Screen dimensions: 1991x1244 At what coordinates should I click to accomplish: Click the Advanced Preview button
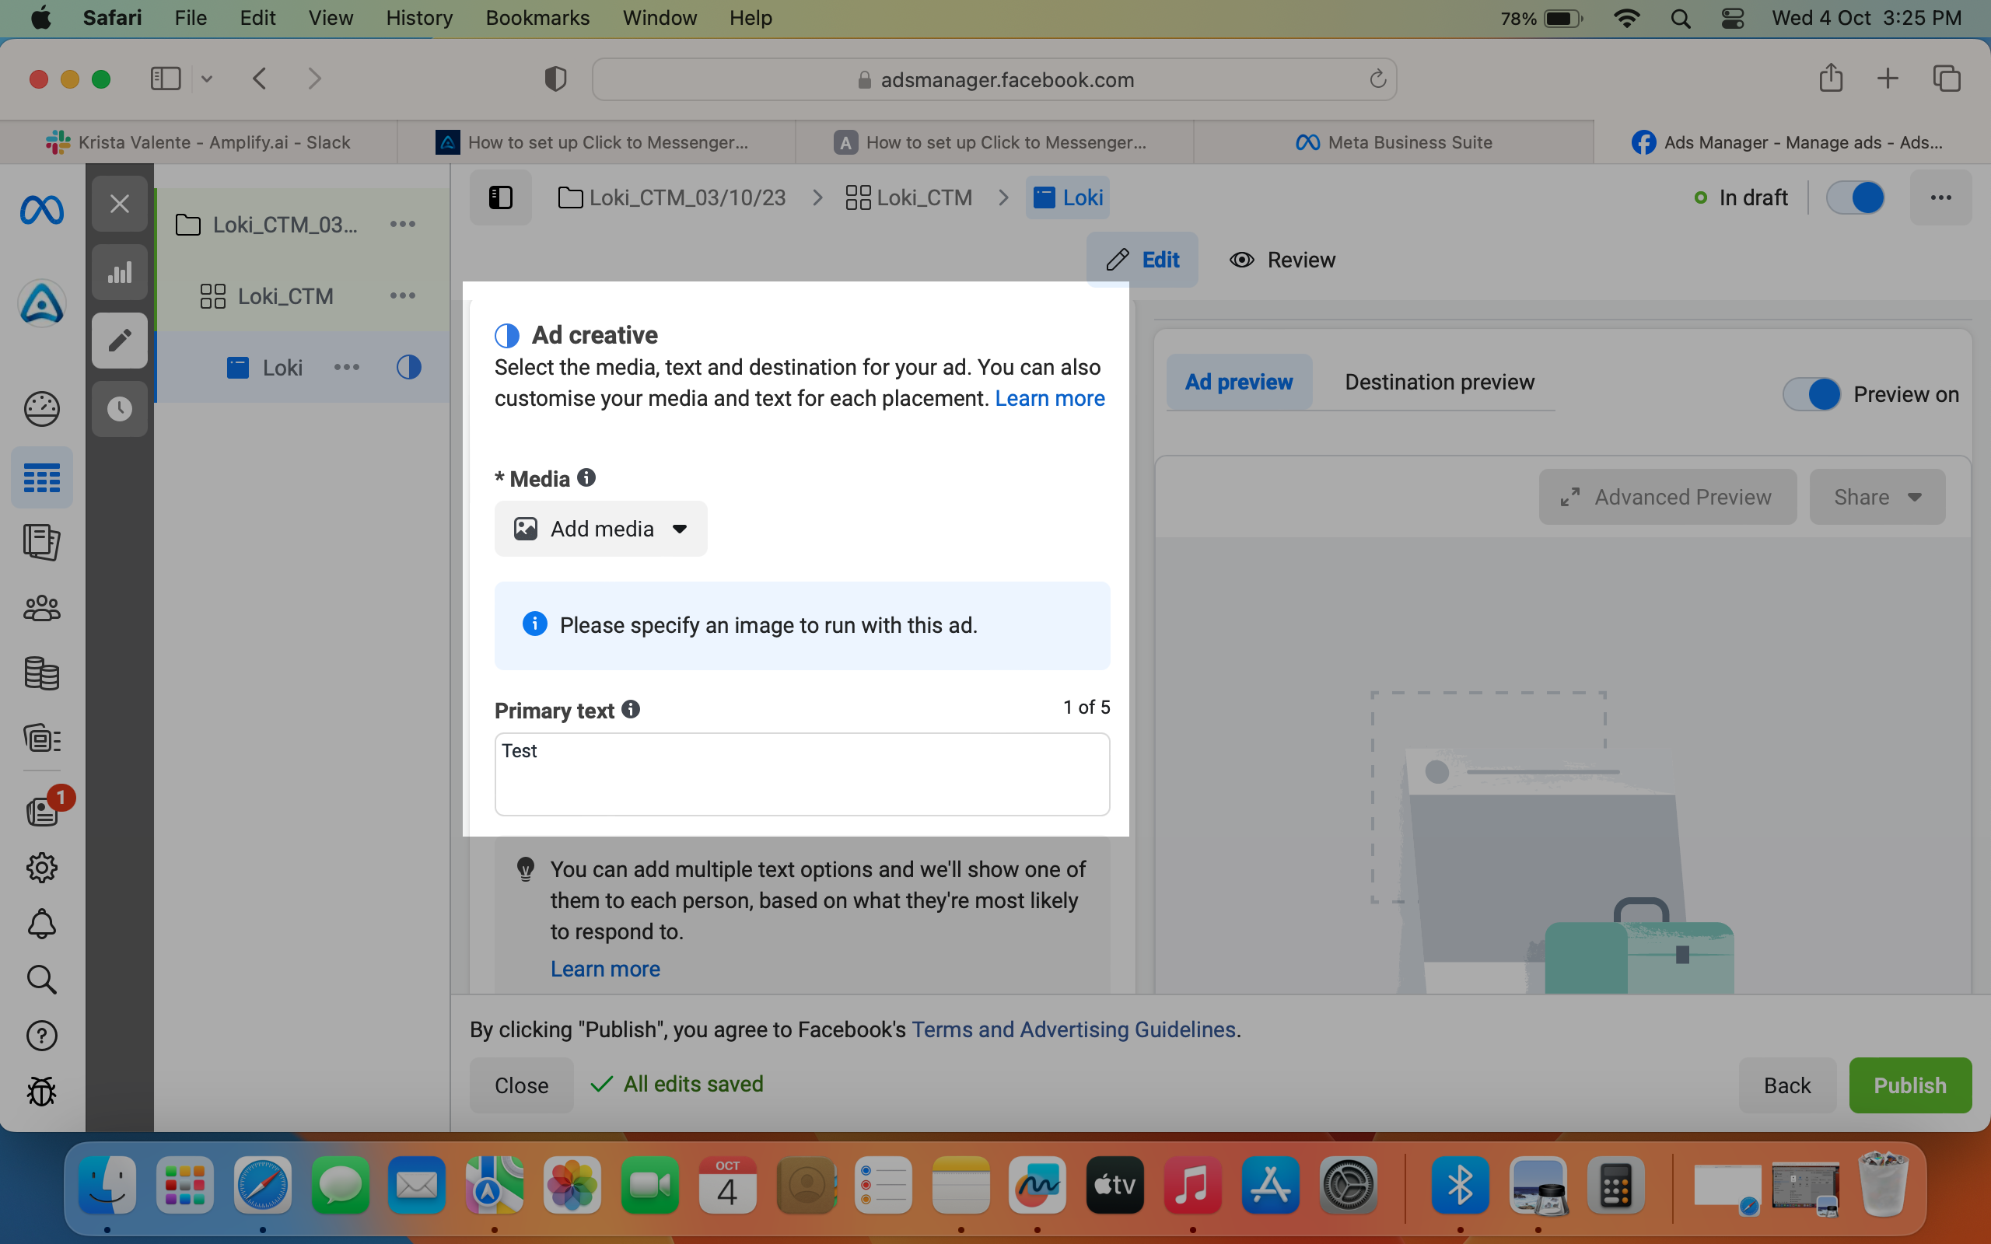click(x=1667, y=497)
